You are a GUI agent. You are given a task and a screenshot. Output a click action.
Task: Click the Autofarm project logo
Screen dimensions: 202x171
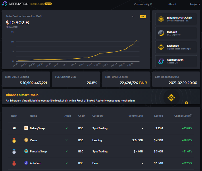coord(26,163)
